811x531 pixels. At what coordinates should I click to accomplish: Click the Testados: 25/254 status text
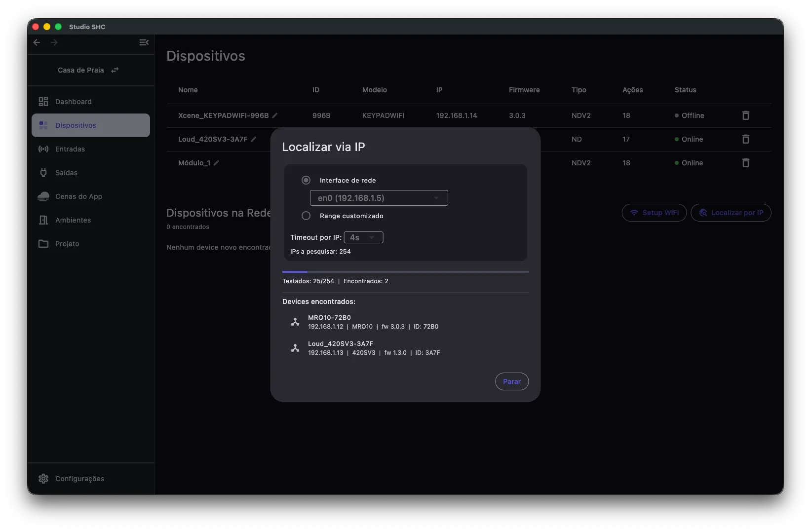(308, 281)
